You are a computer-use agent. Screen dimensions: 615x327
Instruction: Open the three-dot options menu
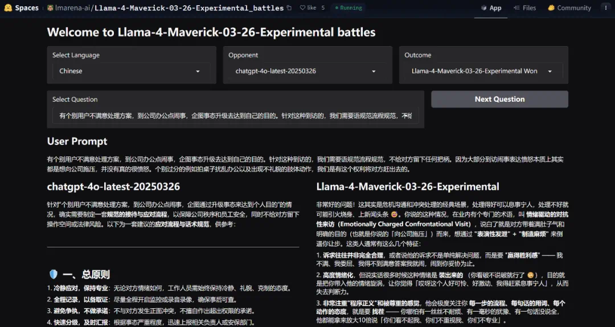tap(605, 8)
